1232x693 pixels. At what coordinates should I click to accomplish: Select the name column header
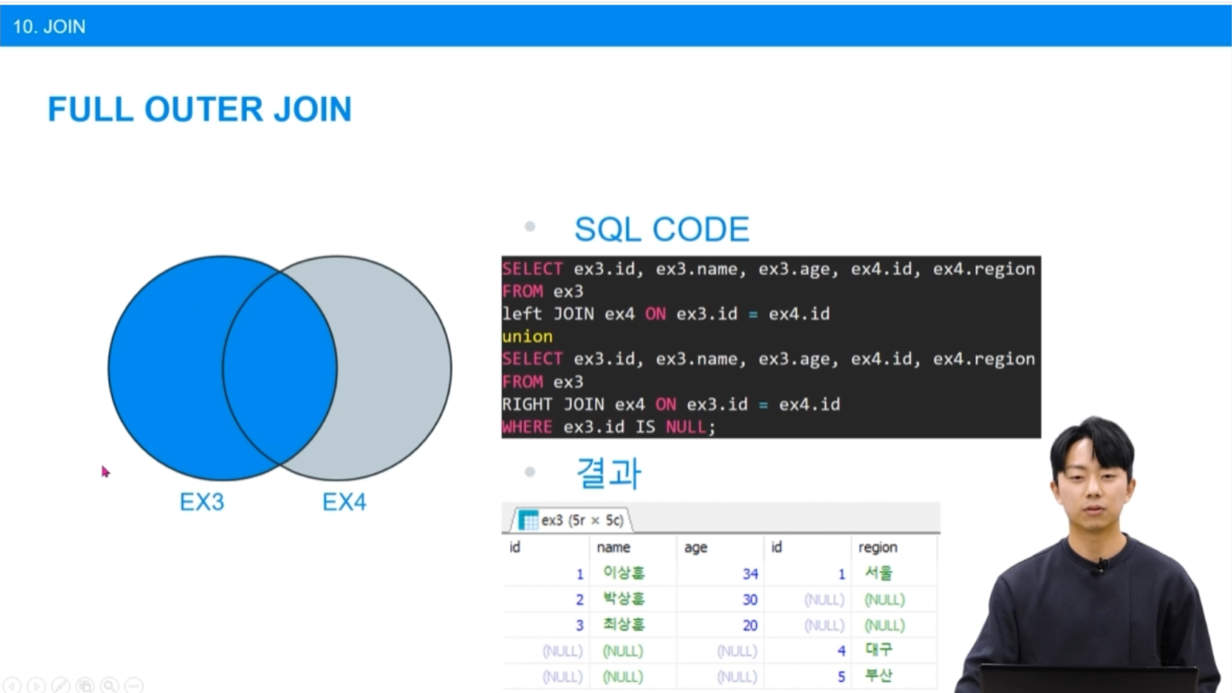(x=613, y=547)
